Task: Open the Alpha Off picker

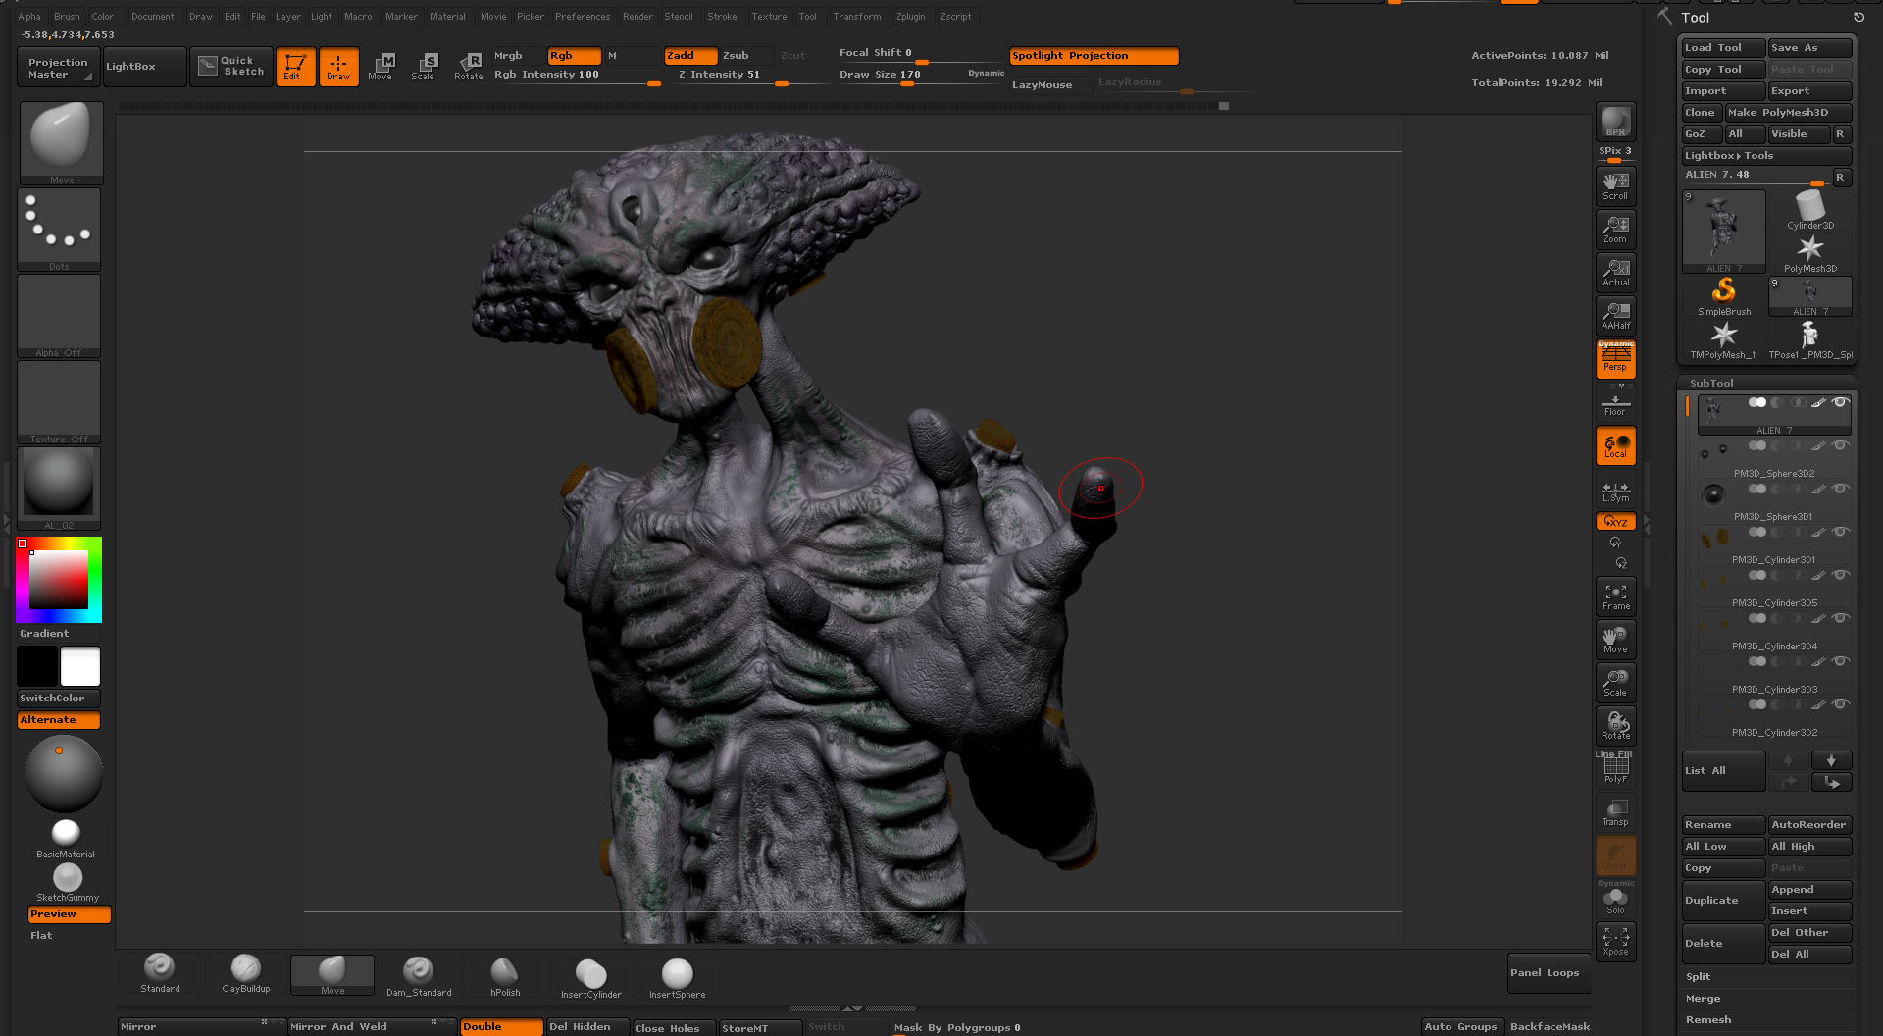Action: pos(59,316)
